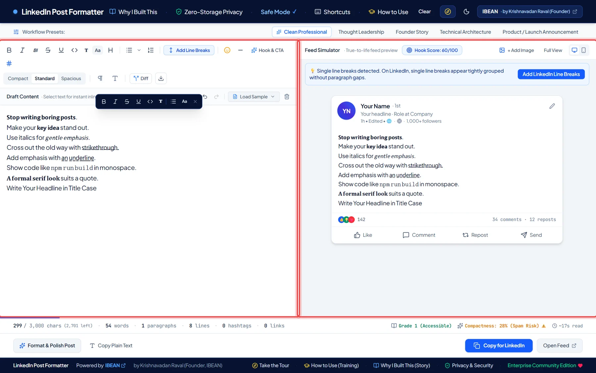Viewport: 596px width, 373px height.
Task: Open the Shortcuts panel from the header
Action: [x=332, y=12]
